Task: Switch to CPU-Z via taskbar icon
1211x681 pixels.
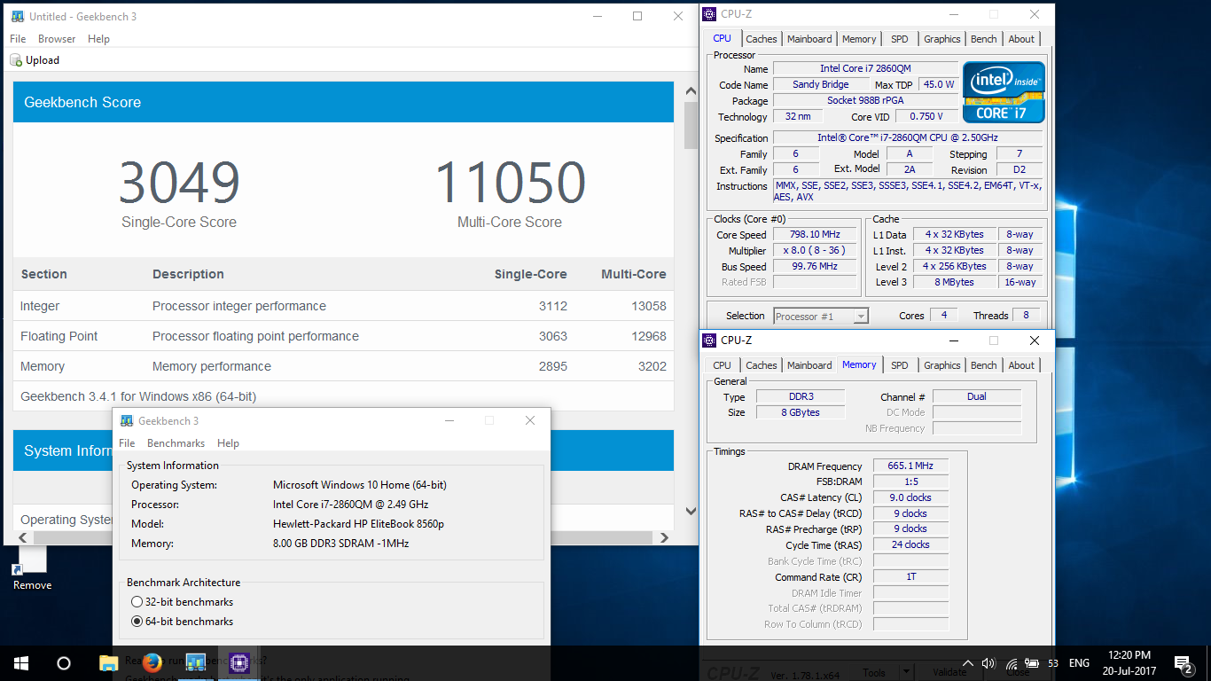Action: point(238,663)
